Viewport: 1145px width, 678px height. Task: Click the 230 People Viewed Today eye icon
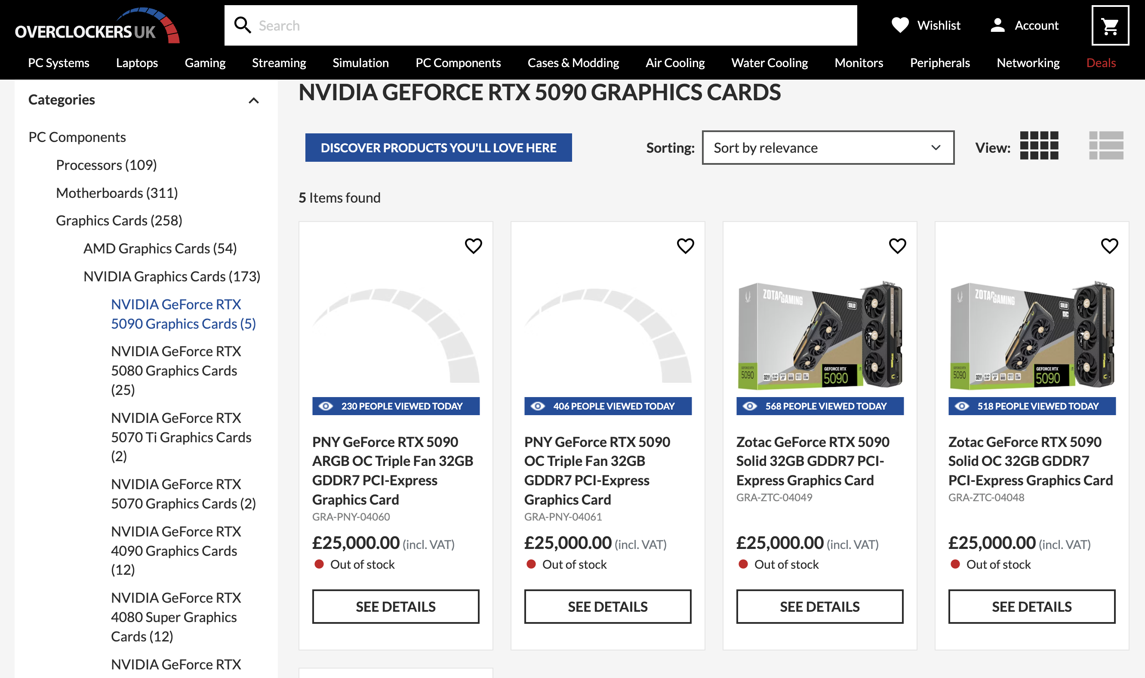326,406
